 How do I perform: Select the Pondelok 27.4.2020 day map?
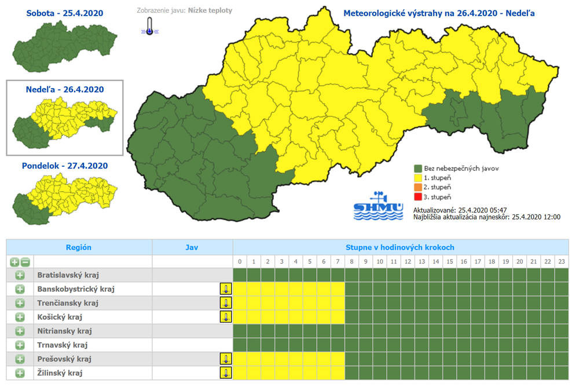[64, 197]
